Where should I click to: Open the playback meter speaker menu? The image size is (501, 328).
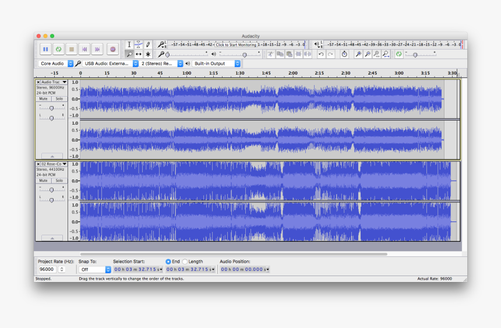317,44
